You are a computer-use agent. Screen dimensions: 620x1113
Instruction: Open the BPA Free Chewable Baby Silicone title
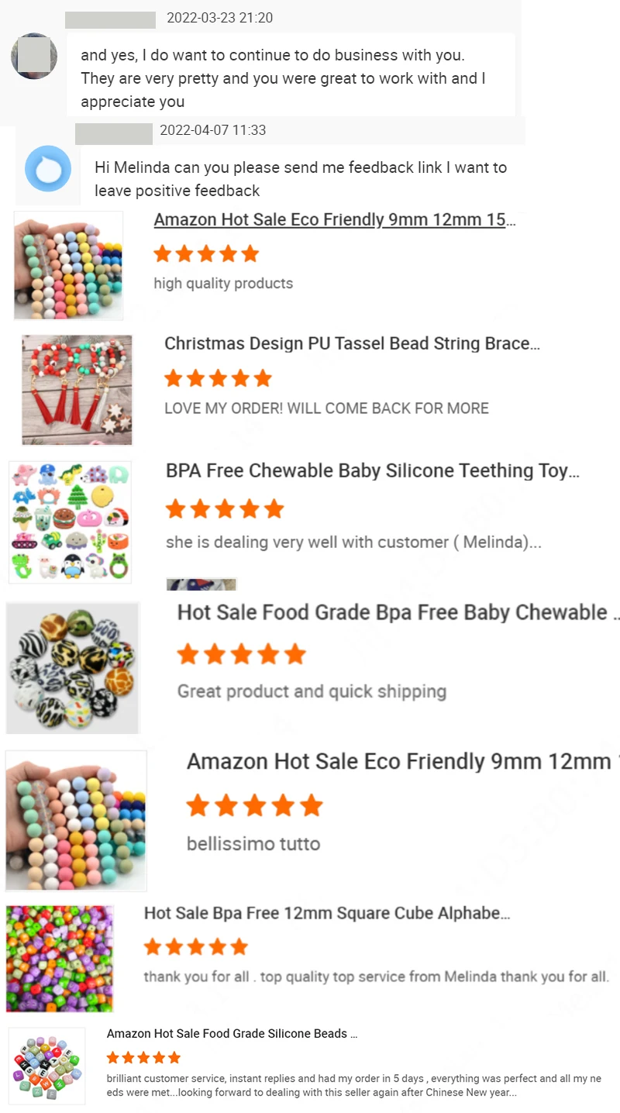click(373, 470)
